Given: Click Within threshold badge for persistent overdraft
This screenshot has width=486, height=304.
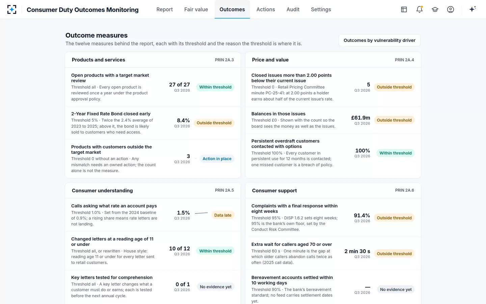Looking at the screenshot, I should pos(396,153).
